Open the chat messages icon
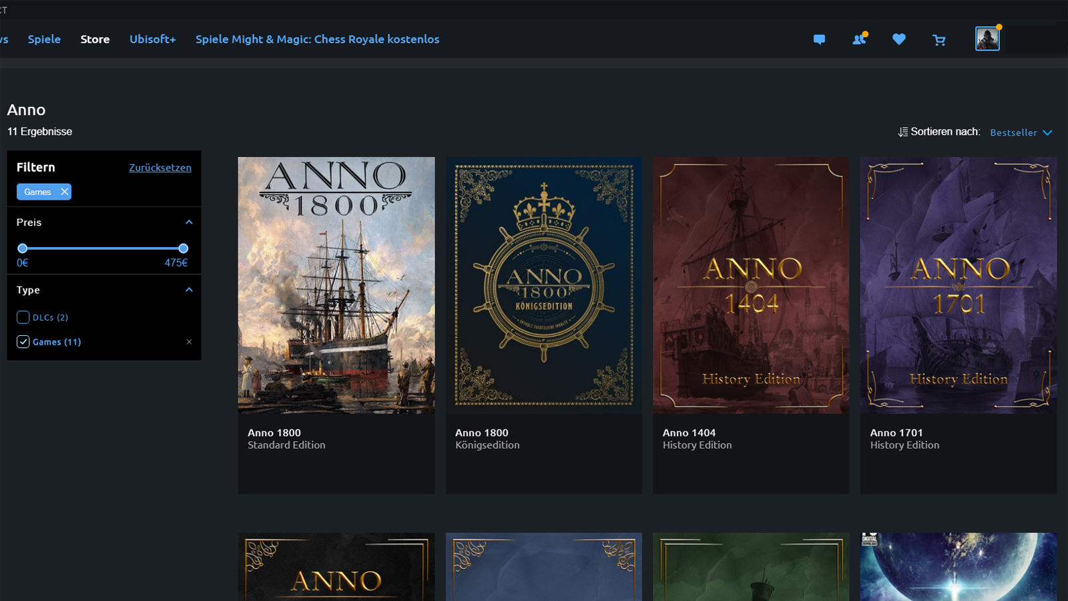The width and height of the screenshot is (1068, 601). click(x=819, y=39)
